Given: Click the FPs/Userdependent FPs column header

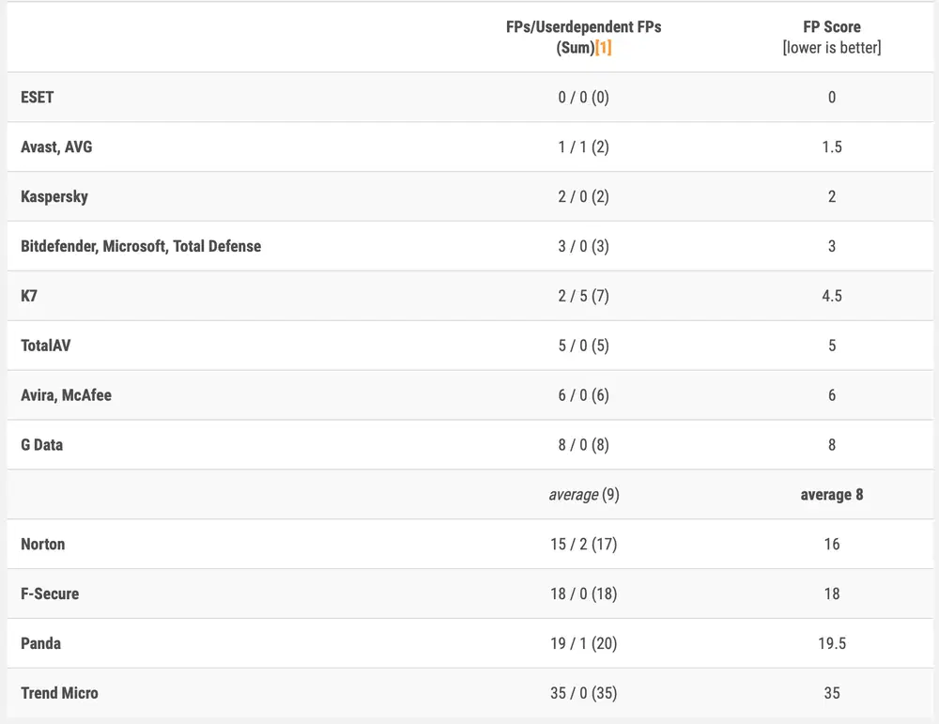Looking at the screenshot, I should pyautogui.click(x=583, y=27).
